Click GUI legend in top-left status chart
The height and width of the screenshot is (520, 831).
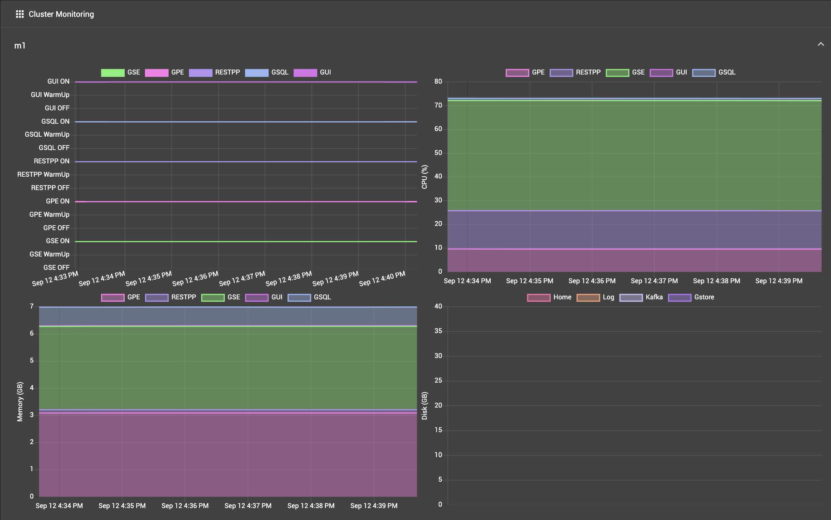pyautogui.click(x=318, y=72)
